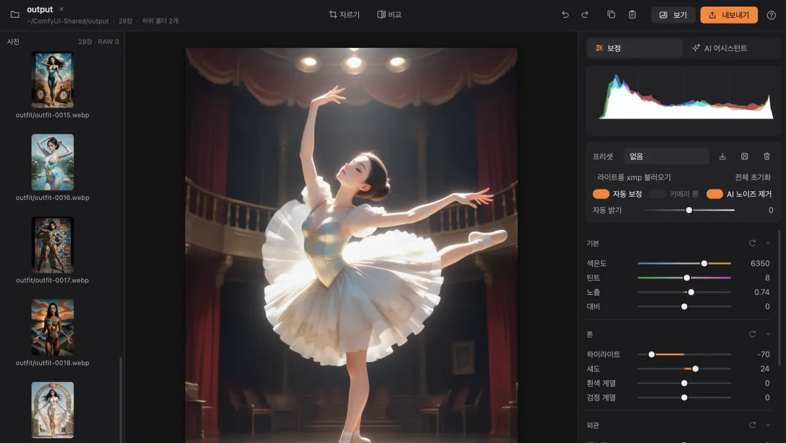Select thumbnail outfit-0017.webp
This screenshot has height=443, width=786.
[x=52, y=245]
